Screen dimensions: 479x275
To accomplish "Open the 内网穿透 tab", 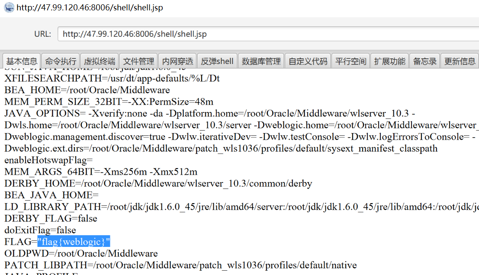I will [177, 61].
